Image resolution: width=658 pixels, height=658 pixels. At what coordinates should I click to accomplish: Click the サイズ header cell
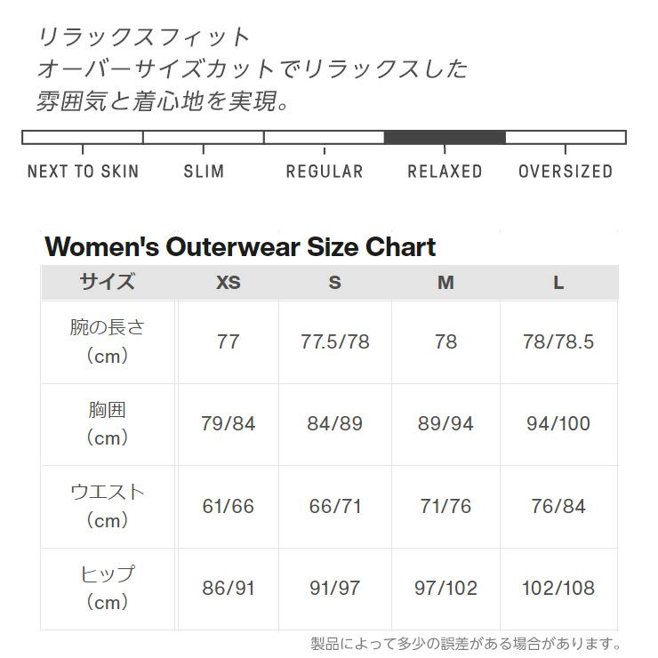coord(108,283)
